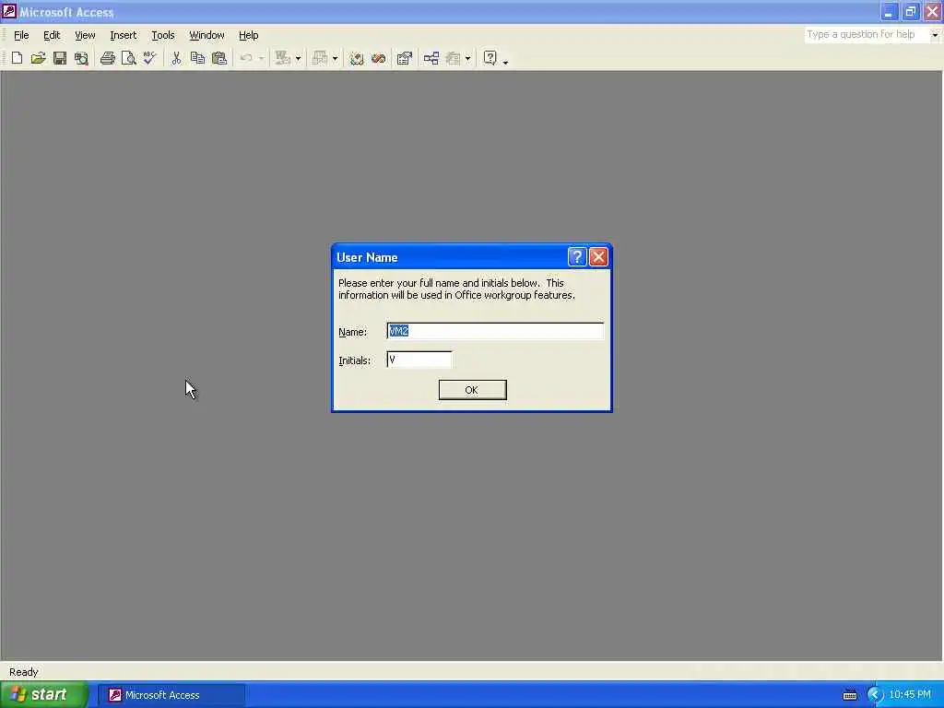Click the Open folder toolbar icon
Viewport: 944px width, 708px height.
pos(38,58)
